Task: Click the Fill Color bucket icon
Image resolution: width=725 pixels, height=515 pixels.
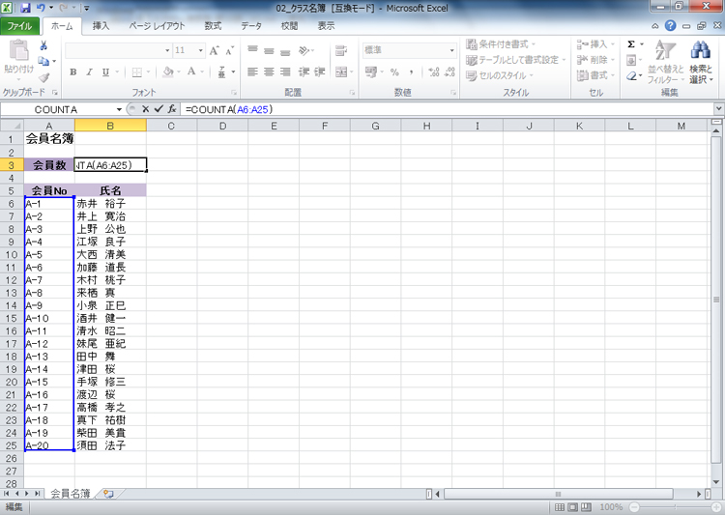Action: pos(168,72)
